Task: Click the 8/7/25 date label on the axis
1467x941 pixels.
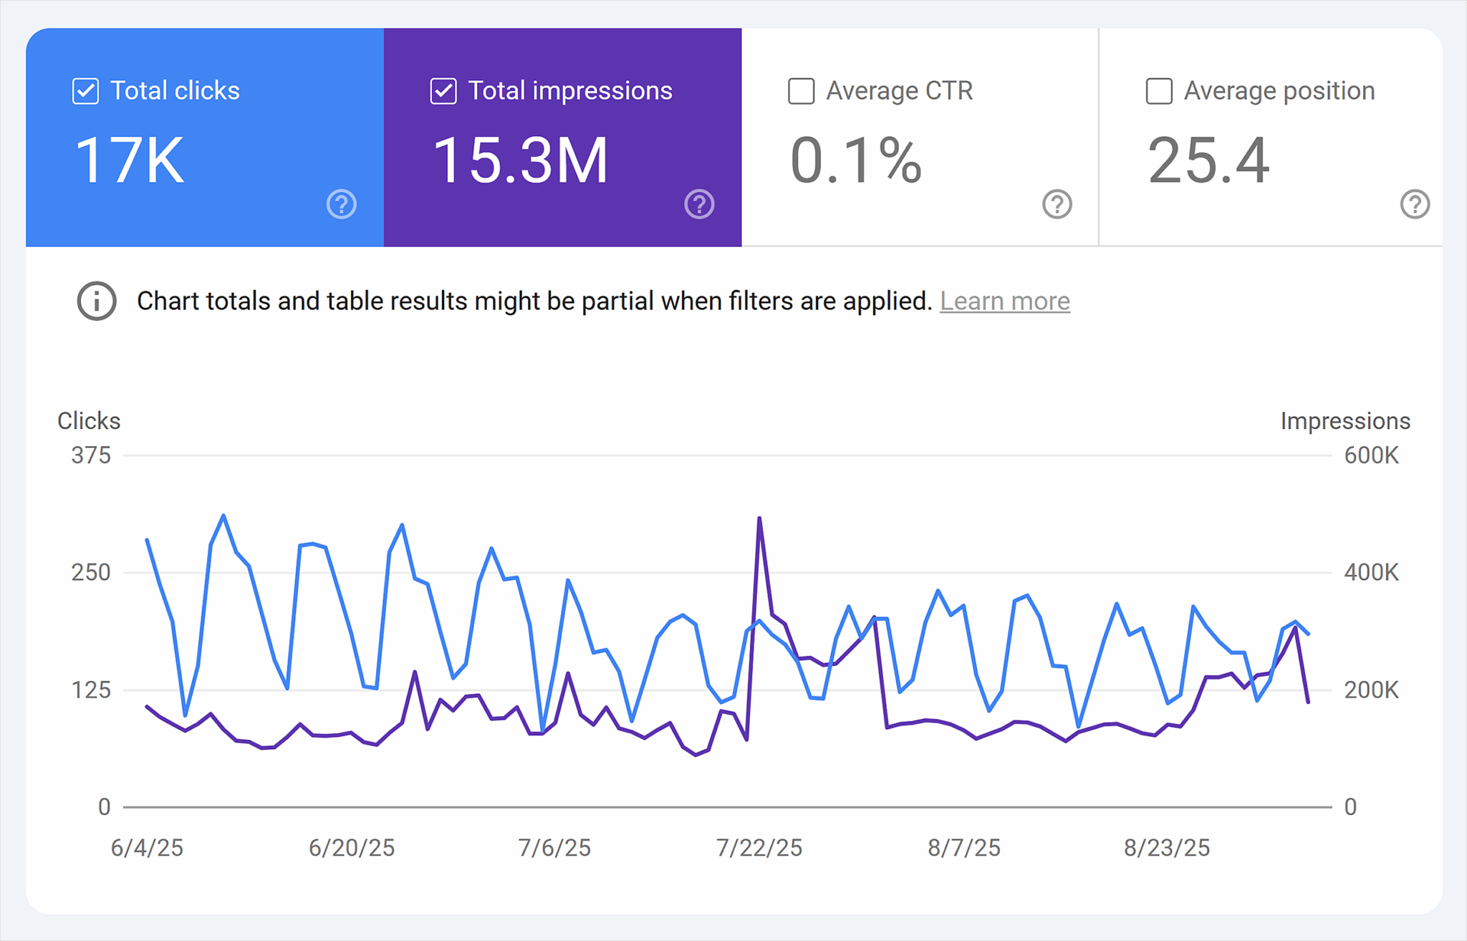Action: (963, 848)
